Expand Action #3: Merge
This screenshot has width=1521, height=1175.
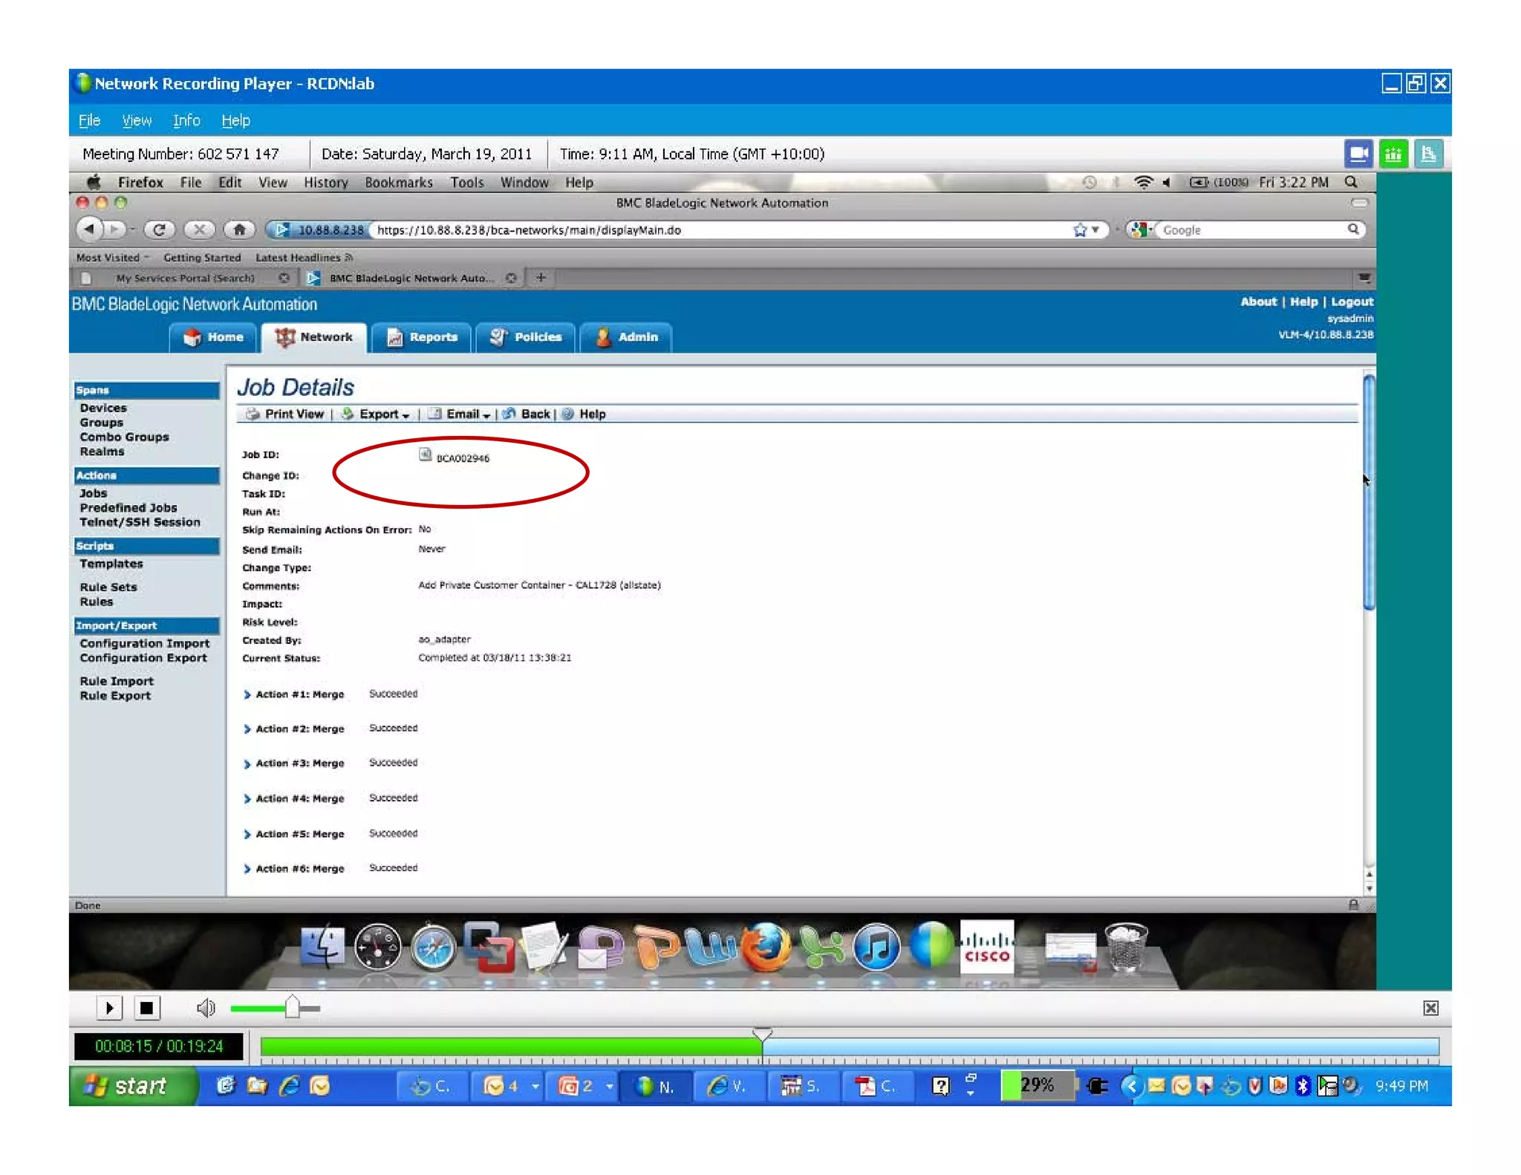click(247, 764)
